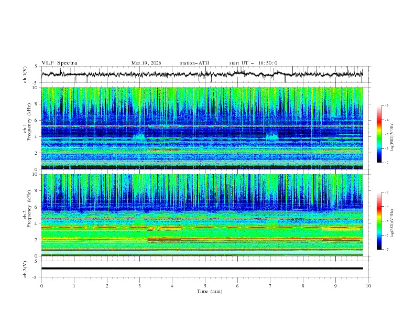Click the "-7" tick on ch.2 colorbar
This screenshot has height=321, width=415.
click(x=387, y=250)
